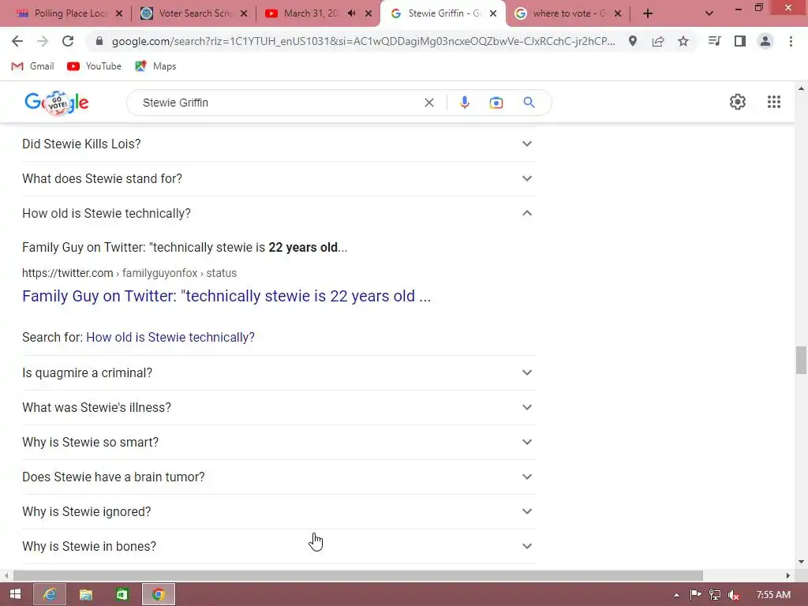The image size is (808, 606).
Task: Expand 'Why is Stewie ignored?'
Action: point(279,511)
